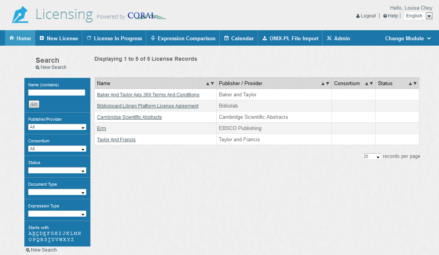Image resolution: width=439 pixels, height=255 pixels.
Task: Click the New License plus icon
Action: coord(42,38)
